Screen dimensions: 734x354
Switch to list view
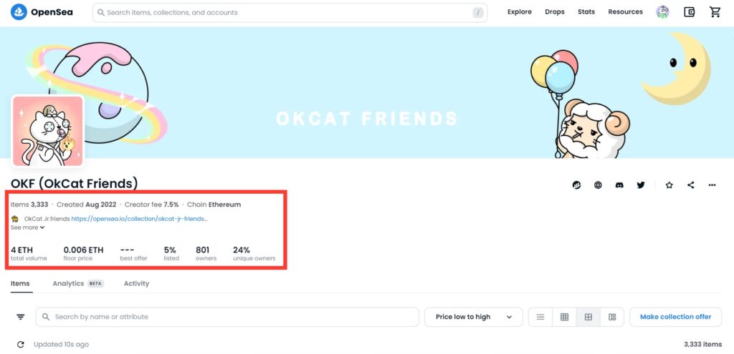click(540, 317)
